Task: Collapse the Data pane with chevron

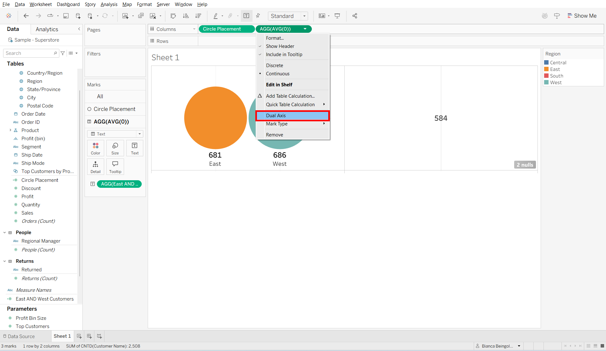Action: coord(79,29)
